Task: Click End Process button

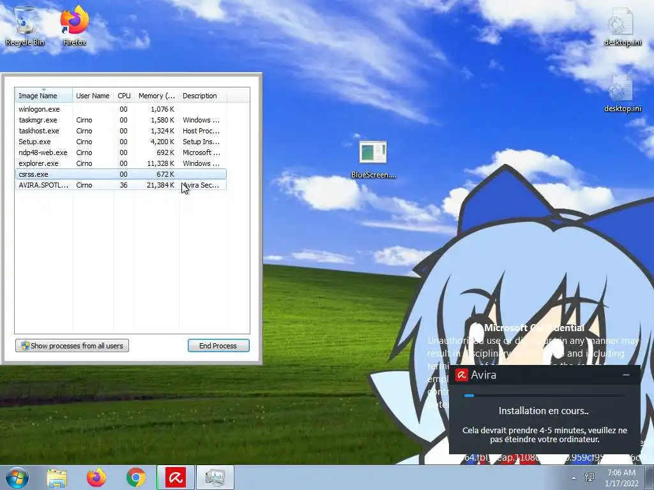Action: pyautogui.click(x=218, y=345)
